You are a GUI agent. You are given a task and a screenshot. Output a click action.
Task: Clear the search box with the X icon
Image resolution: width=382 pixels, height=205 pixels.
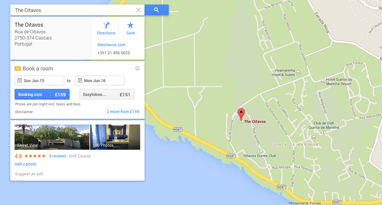138,10
